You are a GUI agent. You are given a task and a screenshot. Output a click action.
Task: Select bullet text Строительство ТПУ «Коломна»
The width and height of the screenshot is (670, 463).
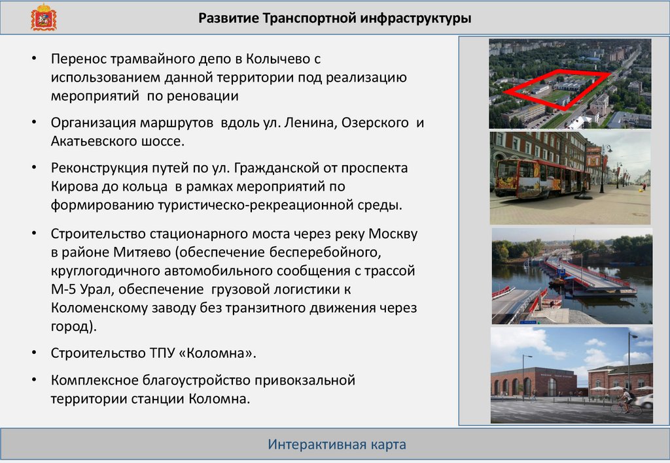pyautogui.click(x=153, y=353)
